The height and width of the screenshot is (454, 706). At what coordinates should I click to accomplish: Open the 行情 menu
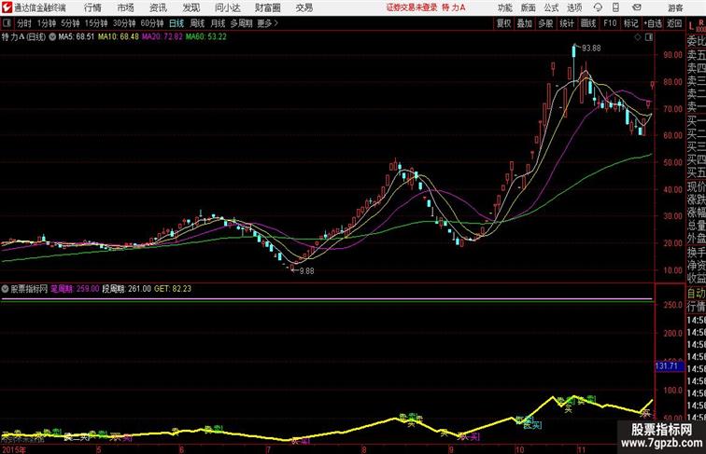point(92,7)
